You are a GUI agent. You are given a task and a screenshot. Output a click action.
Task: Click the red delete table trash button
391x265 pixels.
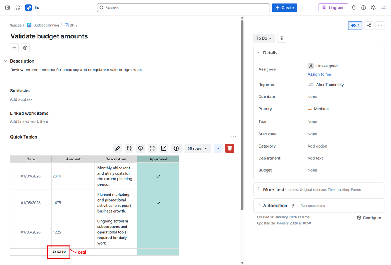click(x=230, y=148)
